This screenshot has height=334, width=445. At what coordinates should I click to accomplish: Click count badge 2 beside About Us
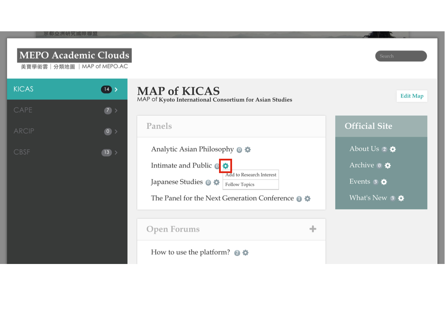384,150
